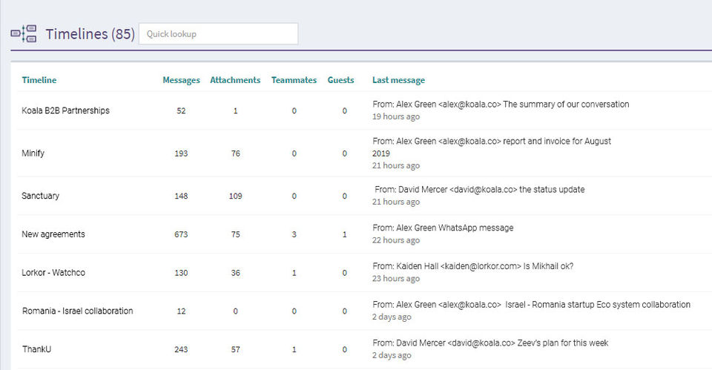Sort by the Messages column header
This screenshot has width=712, height=370.
[181, 80]
